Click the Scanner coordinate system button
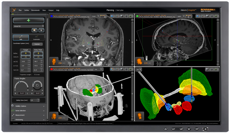 (37, 44)
